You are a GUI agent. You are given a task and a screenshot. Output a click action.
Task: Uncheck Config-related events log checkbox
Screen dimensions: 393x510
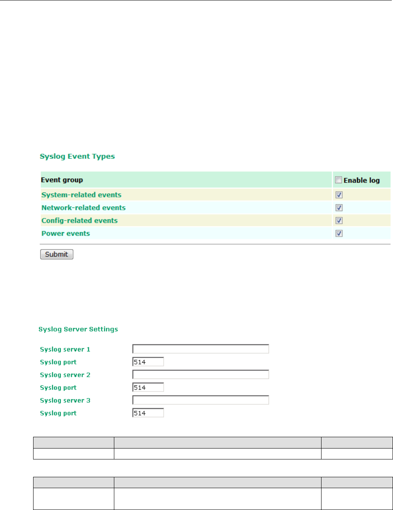click(x=339, y=221)
